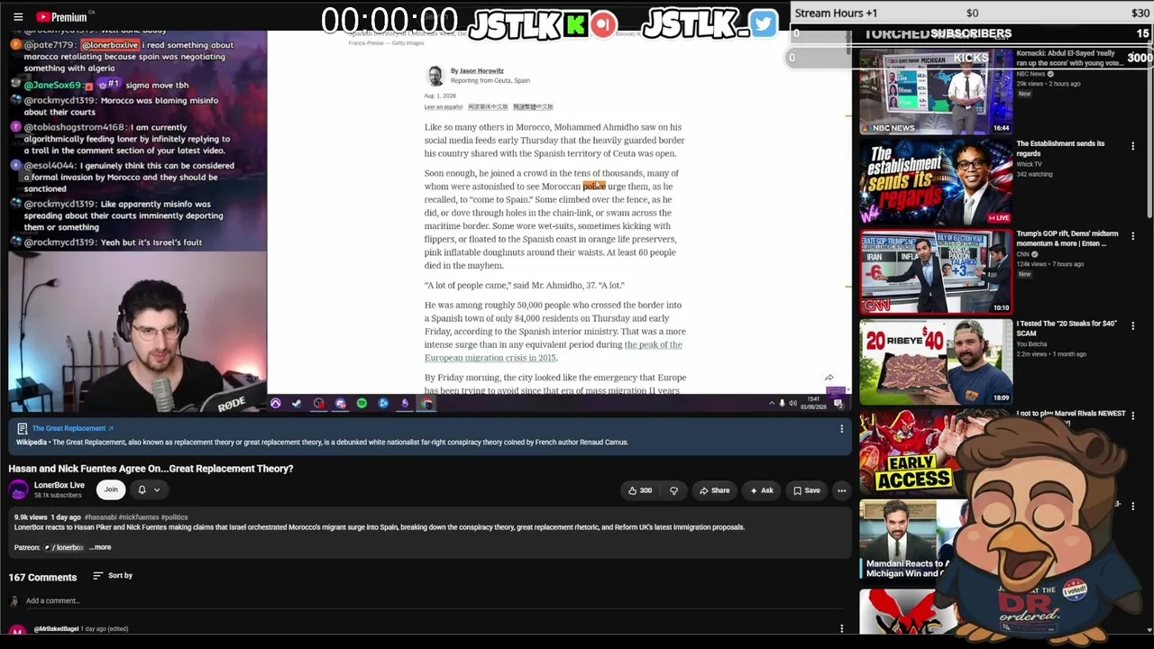Open the YouTube hamburger guide menu
The height and width of the screenshot is (649, 1154).
point(18,16)
